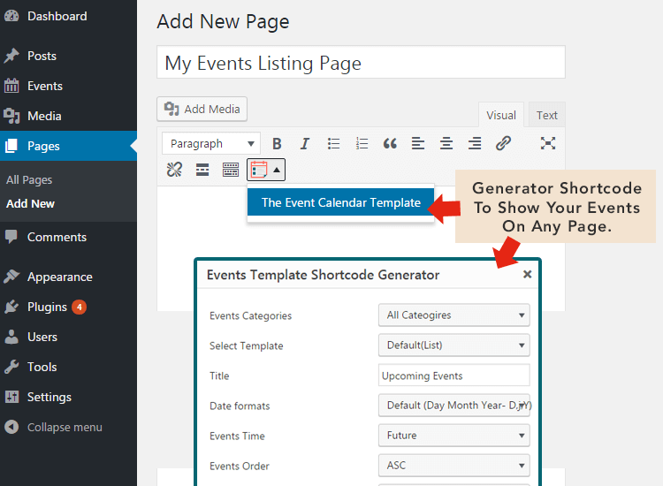
Task: Open All Pages link in sidebar
Action: coord(29,179)
